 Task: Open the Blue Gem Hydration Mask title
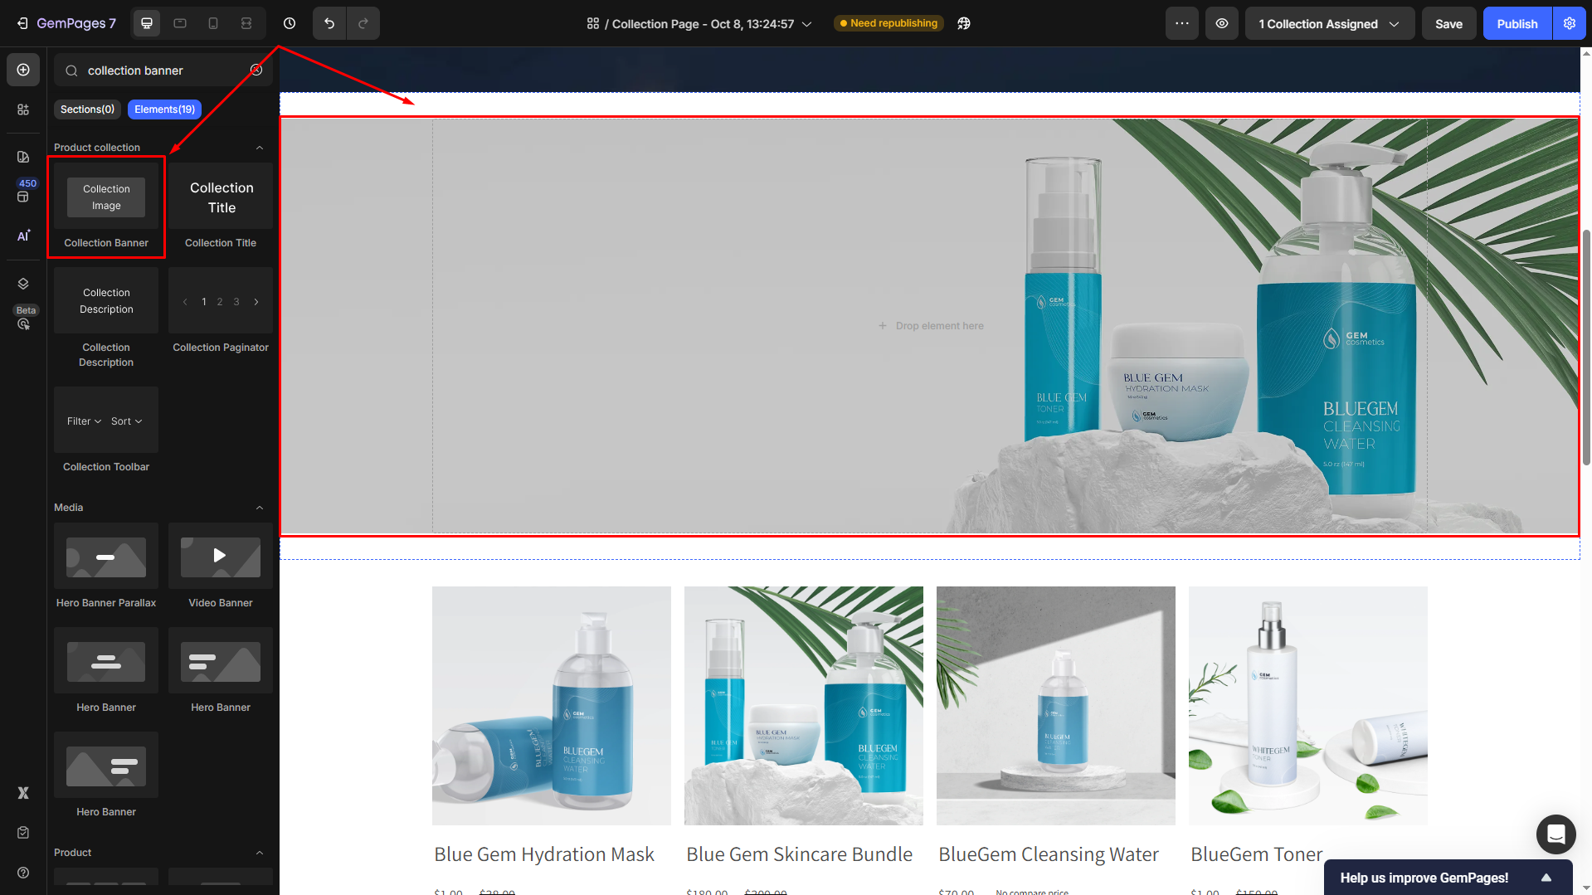click(x=544, y=854)
